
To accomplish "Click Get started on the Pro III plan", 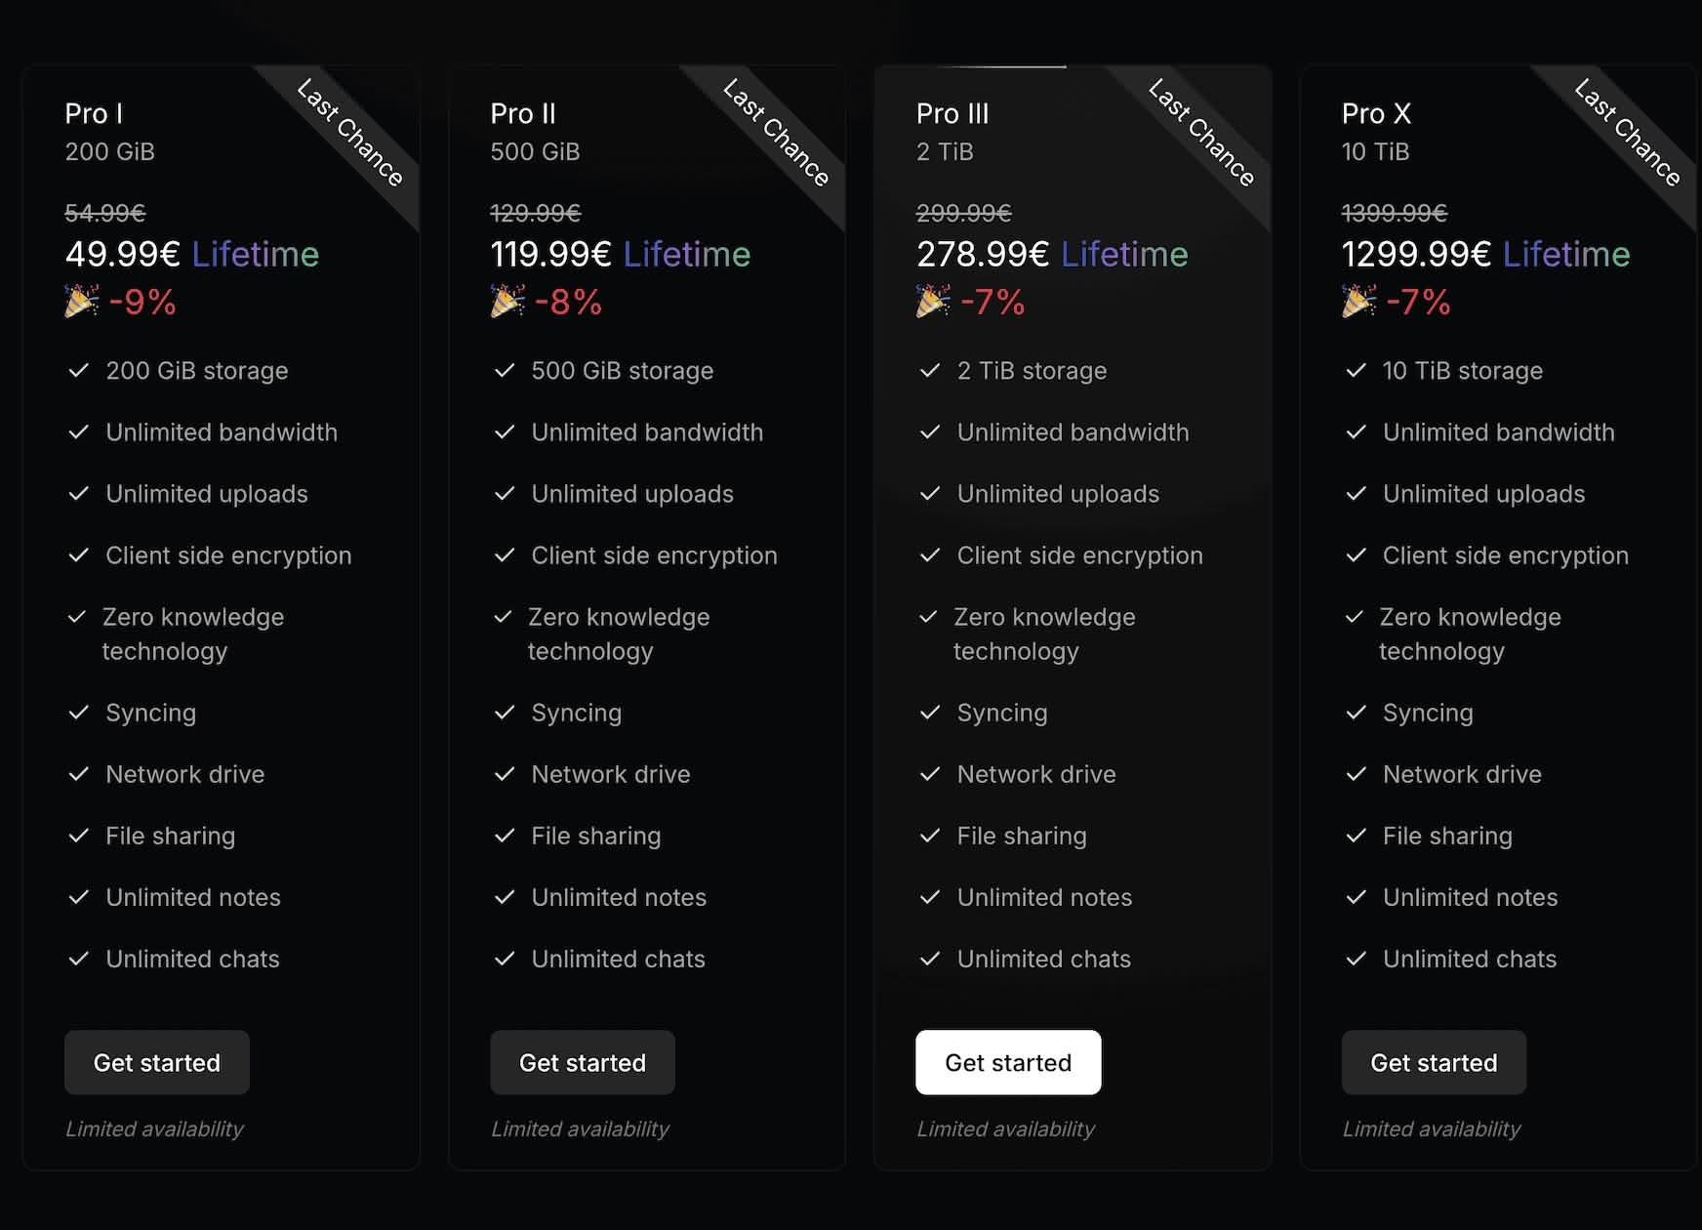I will pyautogui.click(x=1007, y=1062).
